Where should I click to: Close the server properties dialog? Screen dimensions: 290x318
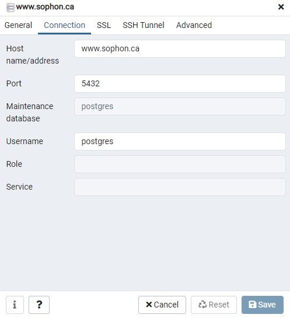coord(281,7)
